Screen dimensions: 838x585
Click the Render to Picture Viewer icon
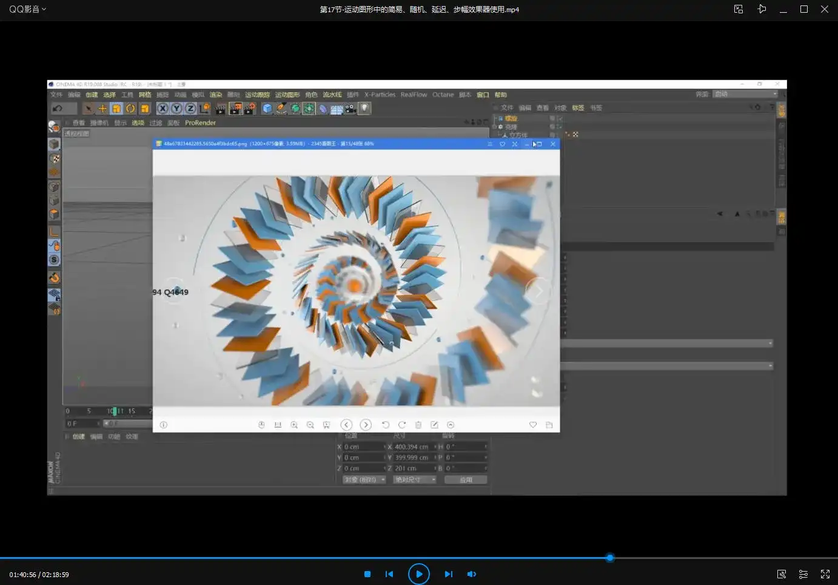pos(235,108)
